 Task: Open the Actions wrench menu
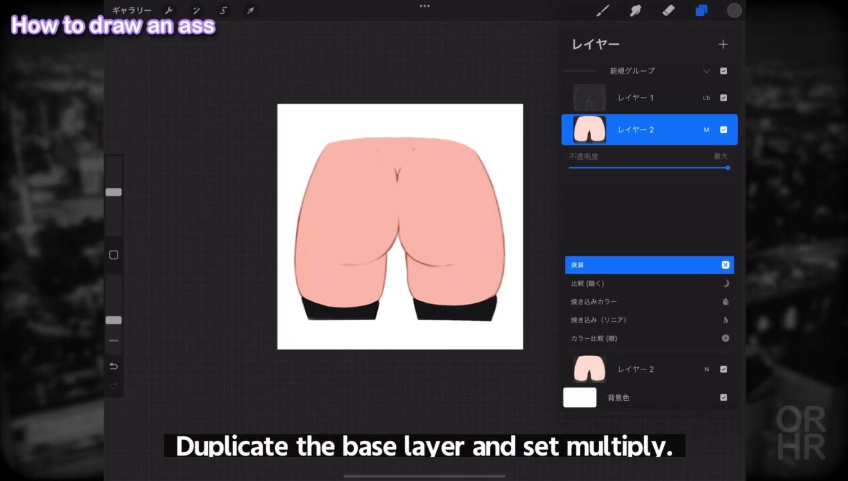point(169,11)
